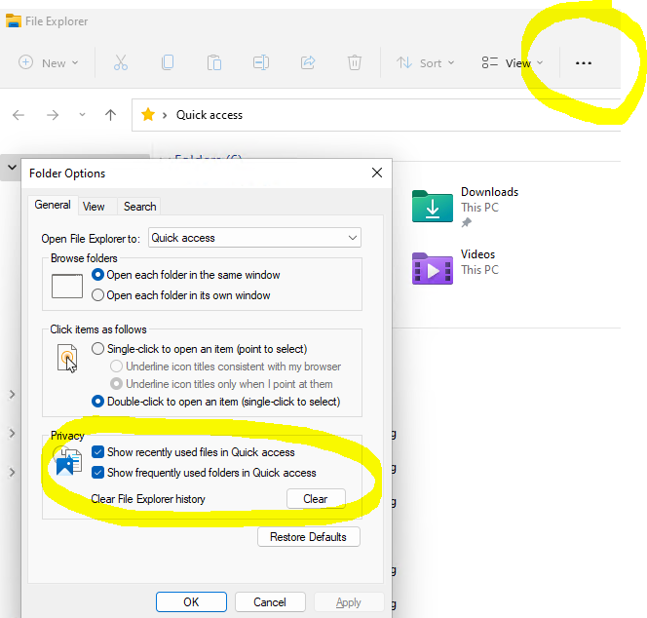Select open each folder in own window
Screen dimensions: 647x618
(x=180, y=295)
